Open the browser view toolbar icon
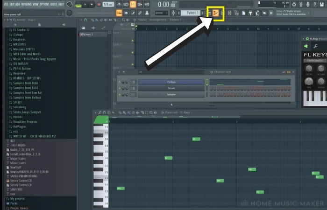Screen dimensions: 327x210 pyautogui.click(x=236, y=13)
